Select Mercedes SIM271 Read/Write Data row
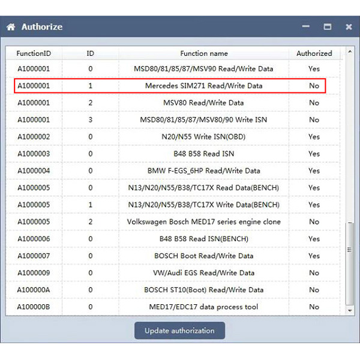Image resolution: width=360 pixels, height=360 pixels. [173, 86]
